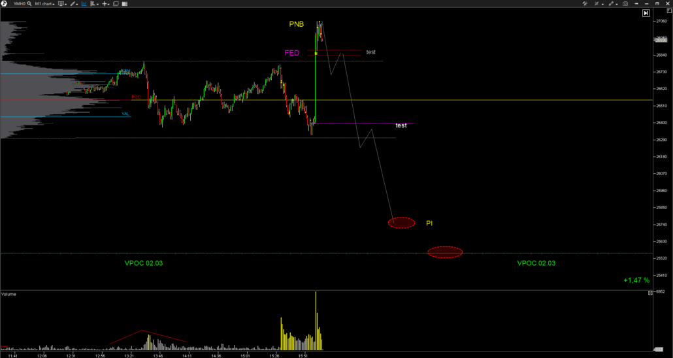Click the 14:36 time axis label
The height and width of the screenshot is (358, 673).
click(216, 356)
